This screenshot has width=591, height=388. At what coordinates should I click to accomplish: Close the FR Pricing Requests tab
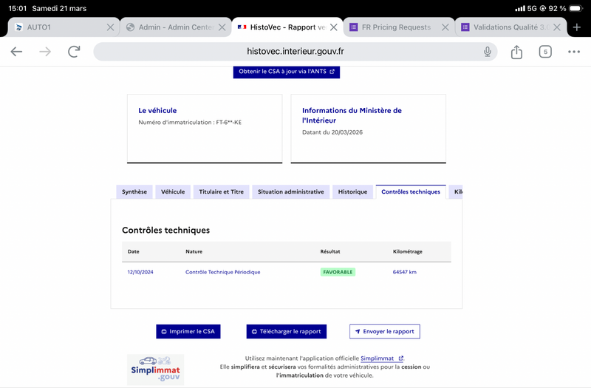[445, 27]
